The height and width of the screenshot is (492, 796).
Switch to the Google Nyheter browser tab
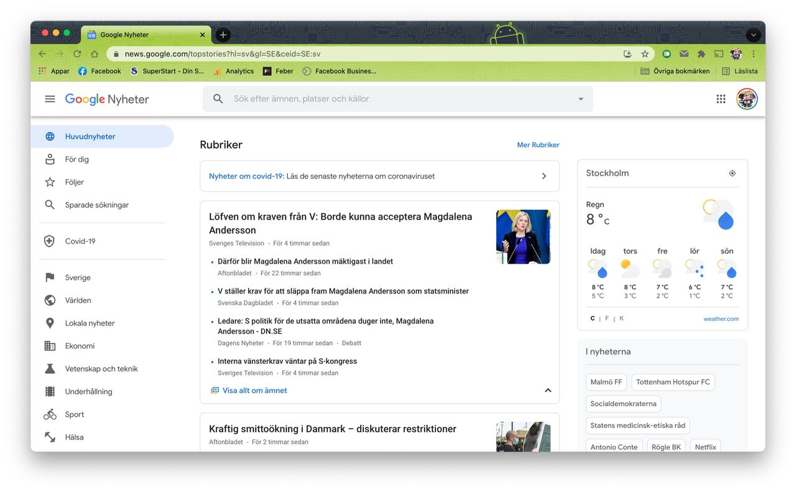coord(124,35)
